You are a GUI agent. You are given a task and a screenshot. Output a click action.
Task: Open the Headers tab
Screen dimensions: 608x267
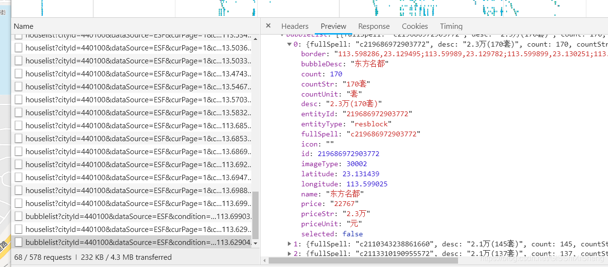point(295,26)
